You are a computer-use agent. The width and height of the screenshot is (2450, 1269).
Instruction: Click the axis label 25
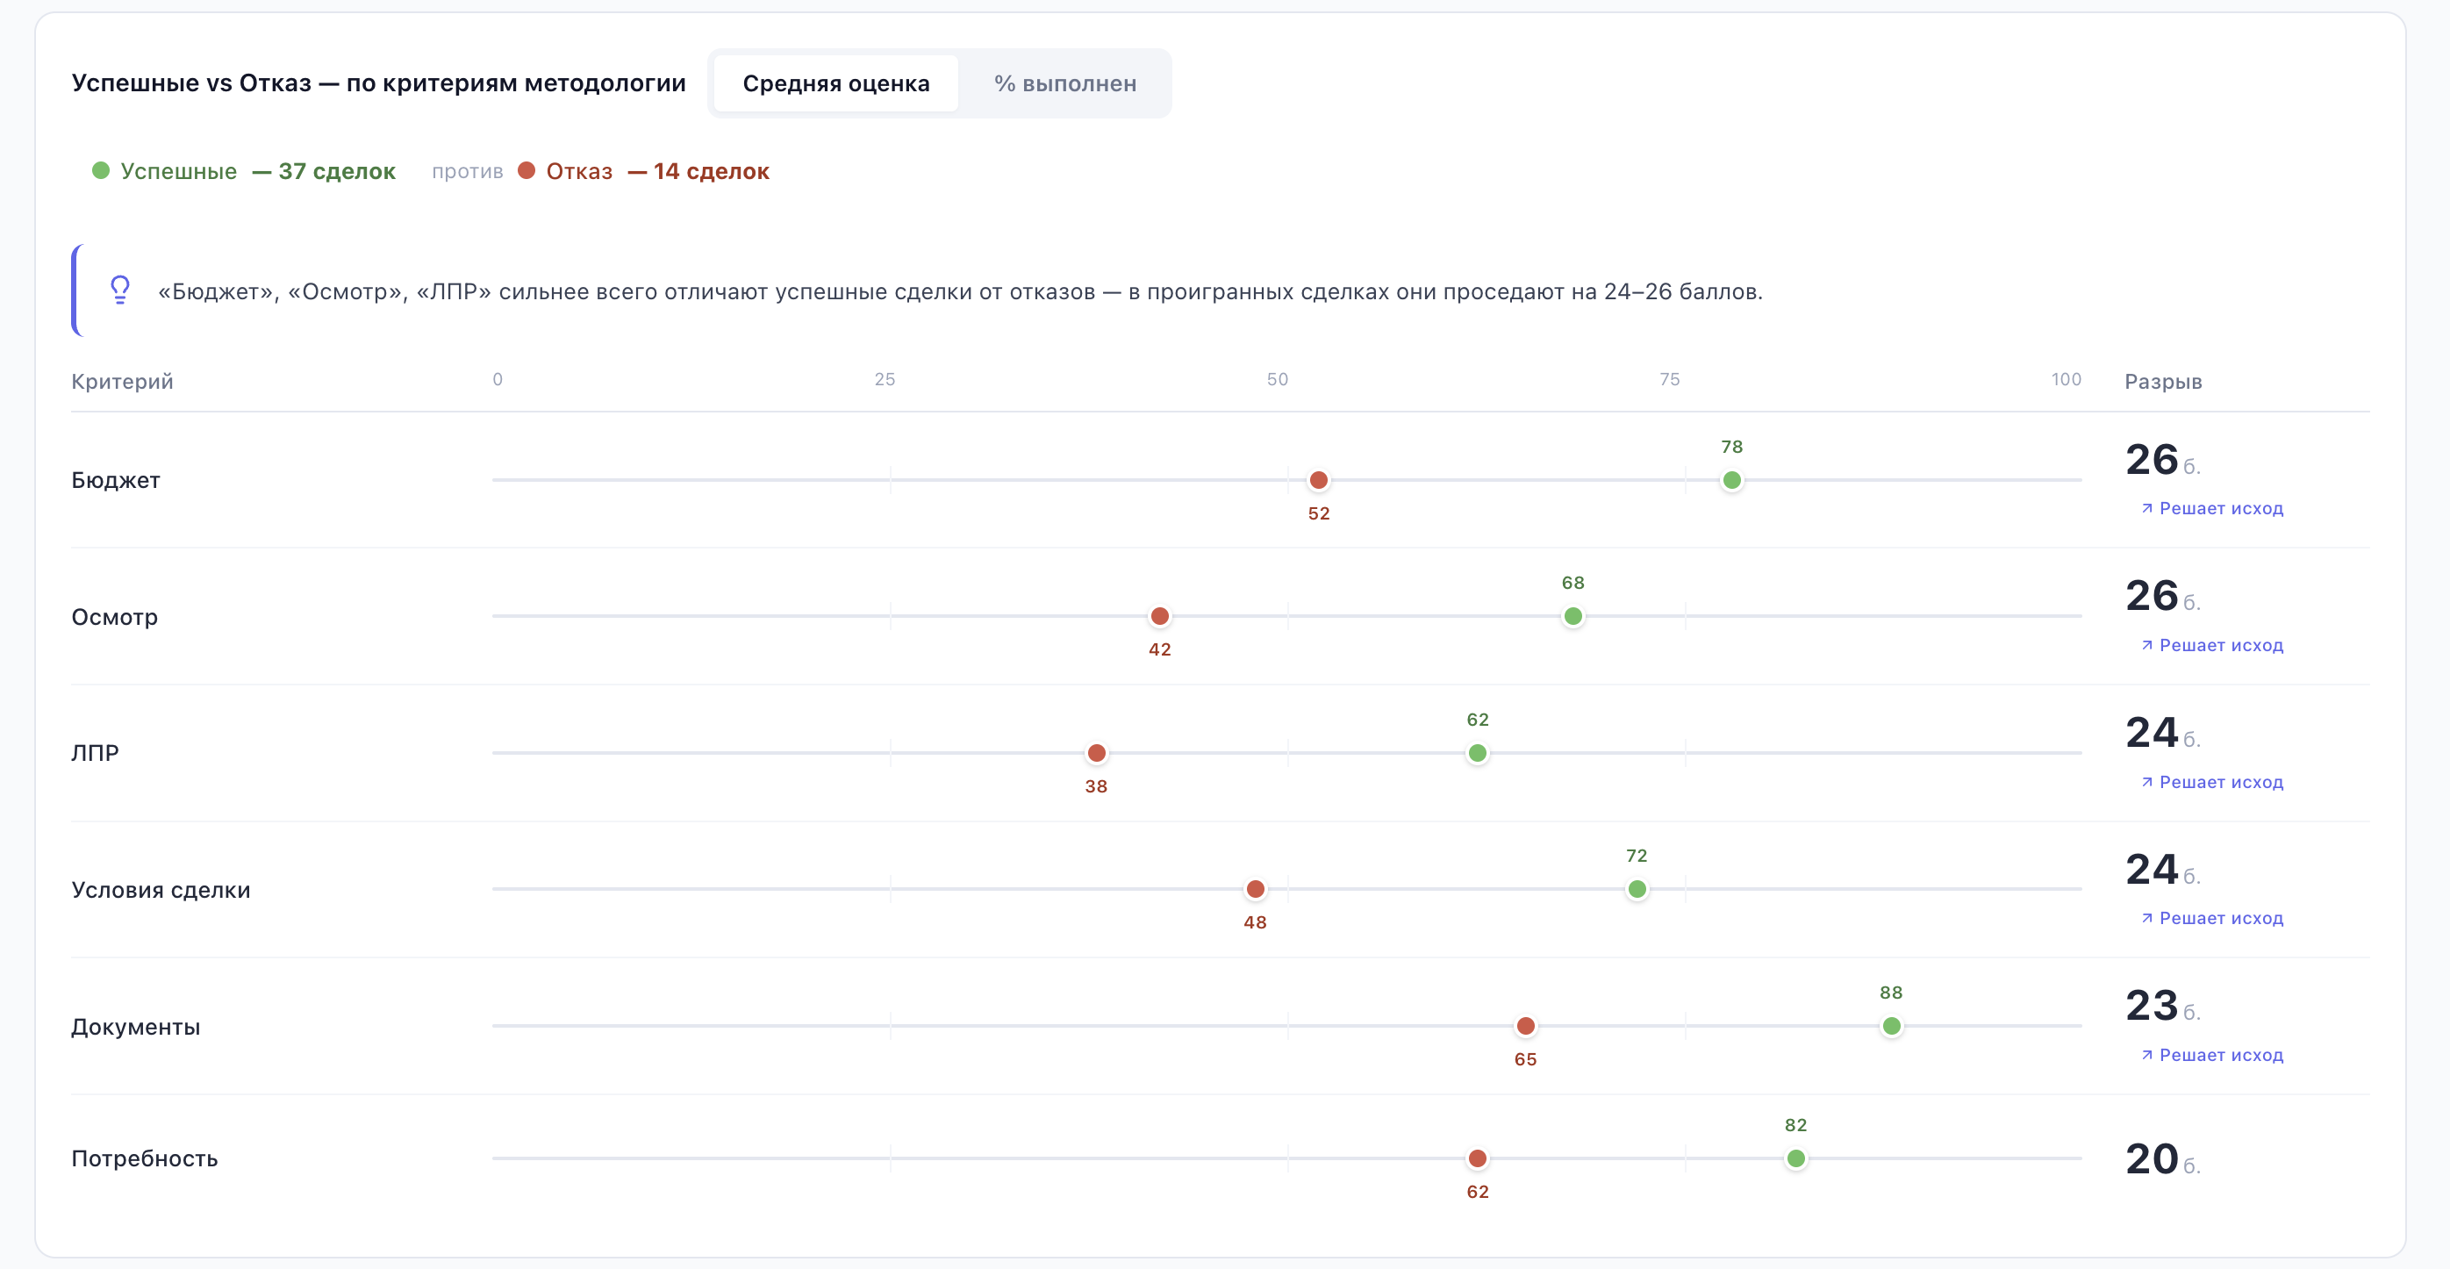(885, 379)
